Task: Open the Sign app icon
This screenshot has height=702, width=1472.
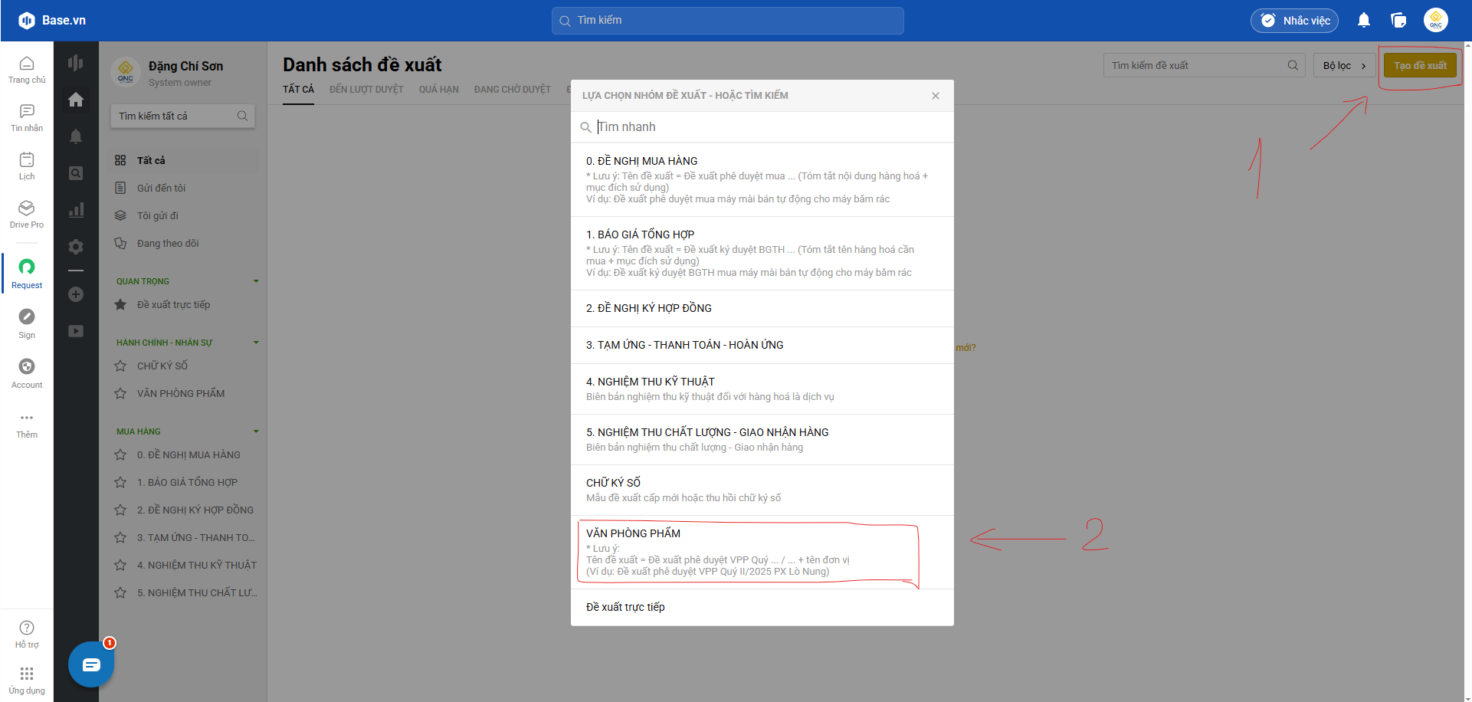Action: (x=27, y=323)
